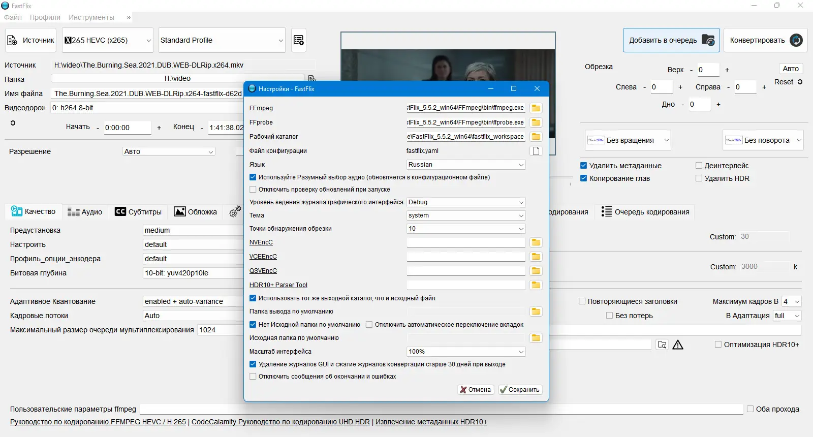This screenshot has height=437, width=813.
Task: Browse for the FFprobe executable path
Action: click(536, 122)
